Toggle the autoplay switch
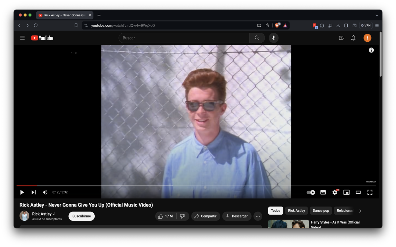Screen dimensions: 396x247 point(311,192)
